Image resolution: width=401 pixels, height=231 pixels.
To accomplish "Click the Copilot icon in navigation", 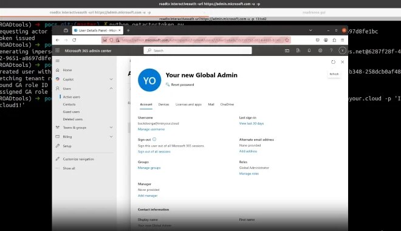I will click(58, 79).
